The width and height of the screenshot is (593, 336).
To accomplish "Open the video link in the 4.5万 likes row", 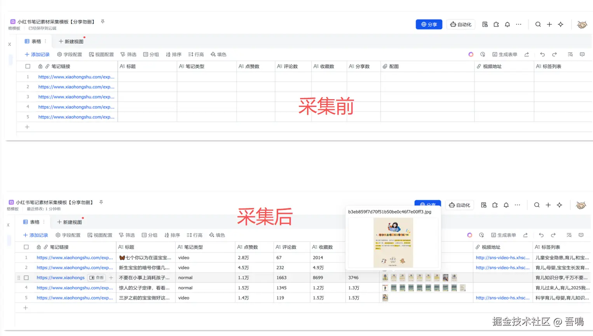I will click(x=503, y=268).
